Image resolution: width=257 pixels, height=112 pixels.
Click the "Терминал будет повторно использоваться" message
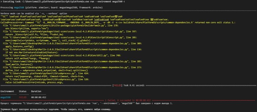(56, 109)
